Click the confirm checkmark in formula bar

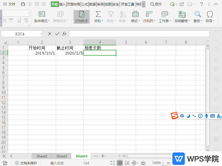pos(57,34)
